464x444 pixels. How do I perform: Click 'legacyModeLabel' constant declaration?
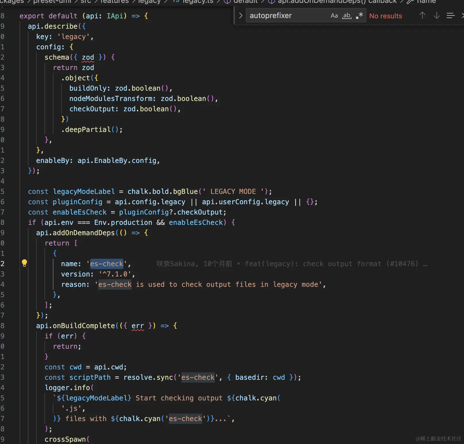tap(84, 192)
